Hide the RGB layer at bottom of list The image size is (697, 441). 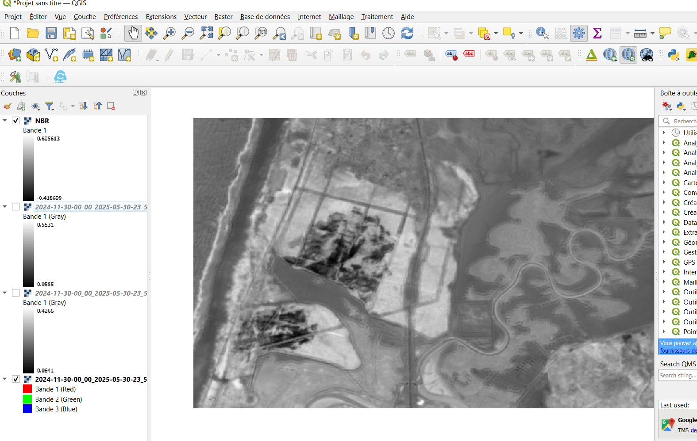[16, 379]
